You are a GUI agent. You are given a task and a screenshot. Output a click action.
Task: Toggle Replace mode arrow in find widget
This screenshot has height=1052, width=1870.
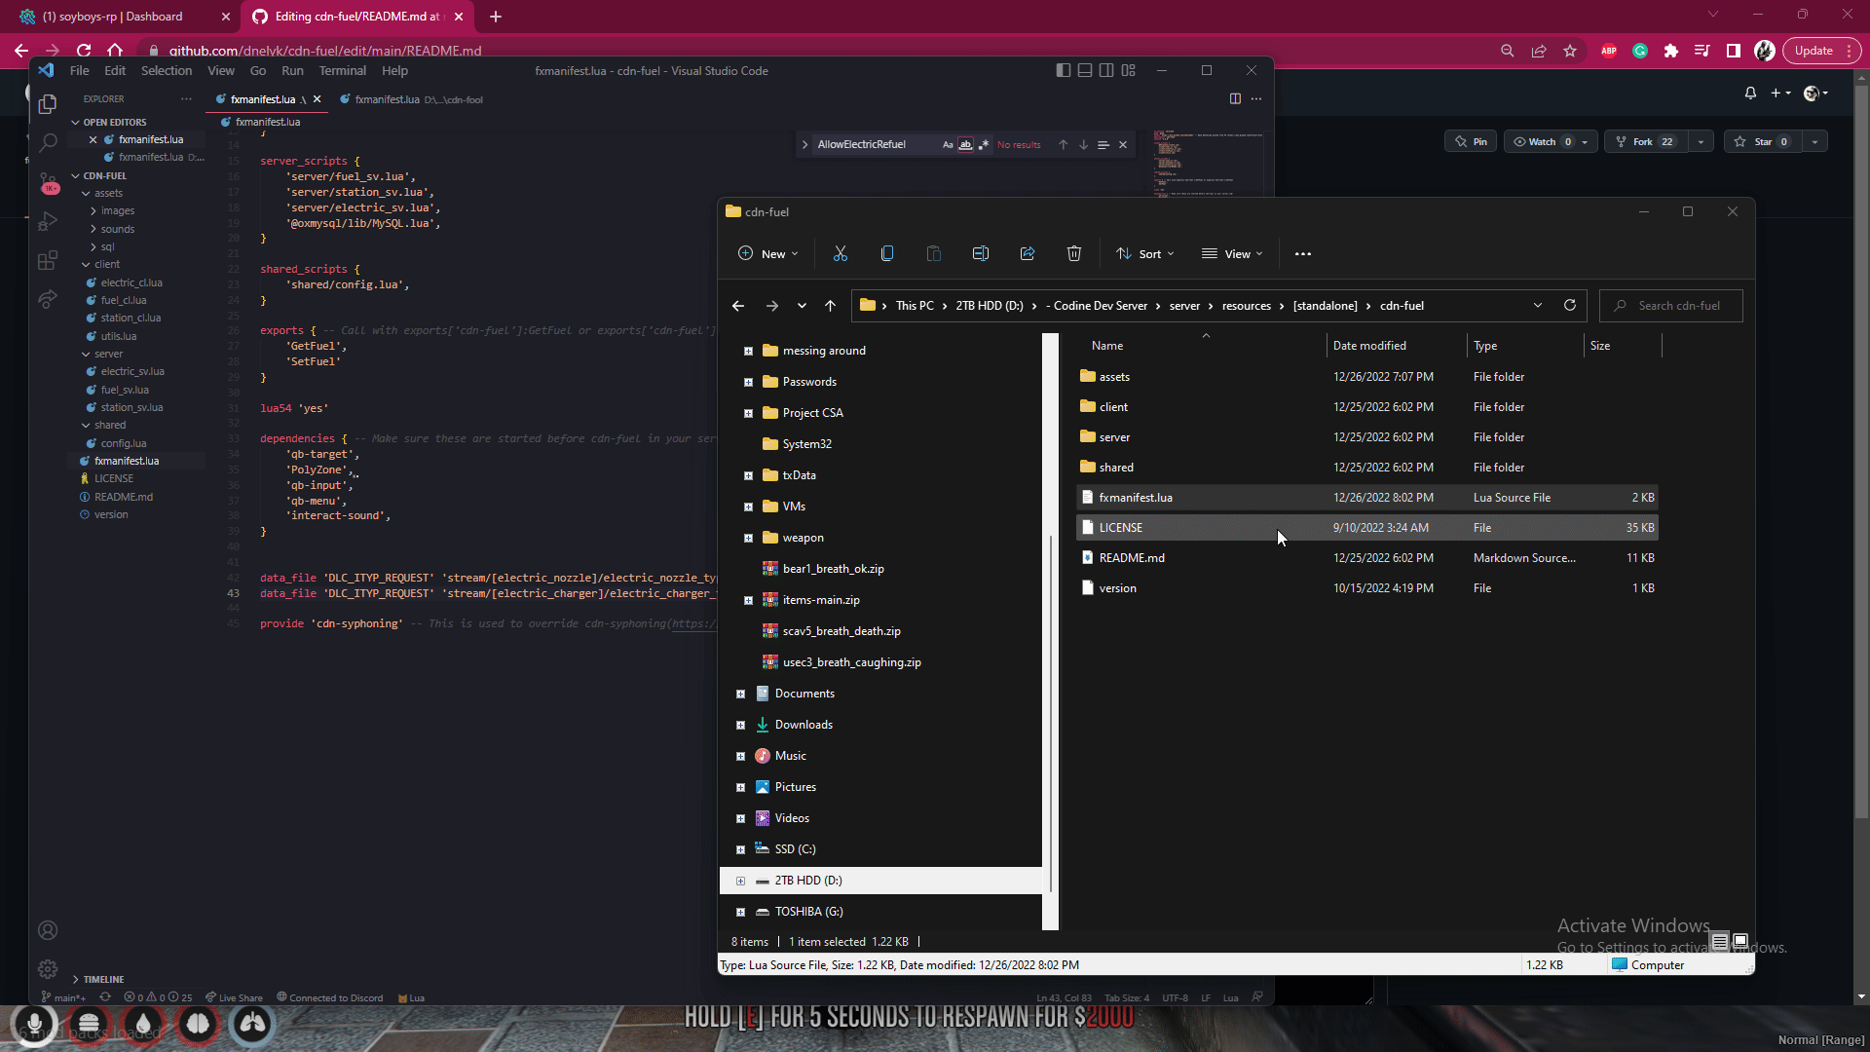[x=804, y=144]
